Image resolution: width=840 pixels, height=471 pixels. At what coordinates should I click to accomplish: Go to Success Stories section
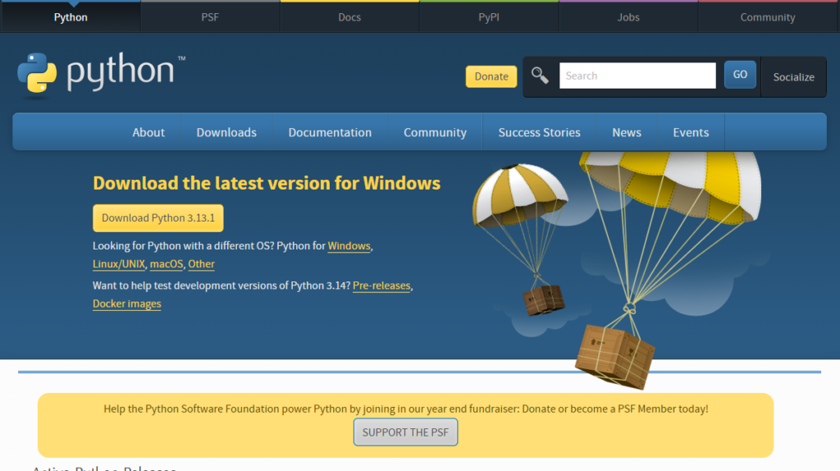pos(539,132)
